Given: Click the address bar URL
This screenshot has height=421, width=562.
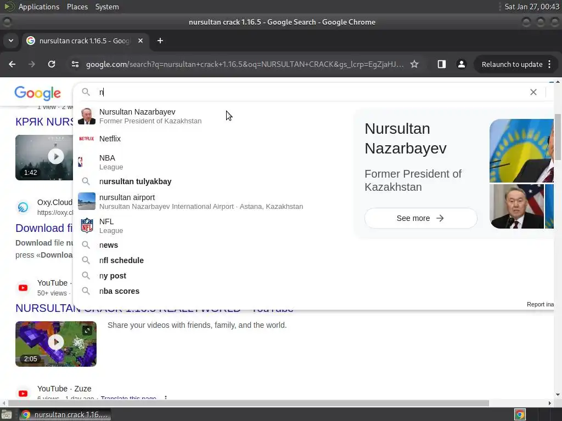Looking at the screenshot, I should tap(244, 65).
